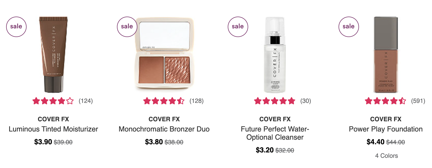This screenshot has height=168, width=432.
Task: Click the sale badge on Monochromatic Bronzer Duo
Action: [x=127, y=27]
